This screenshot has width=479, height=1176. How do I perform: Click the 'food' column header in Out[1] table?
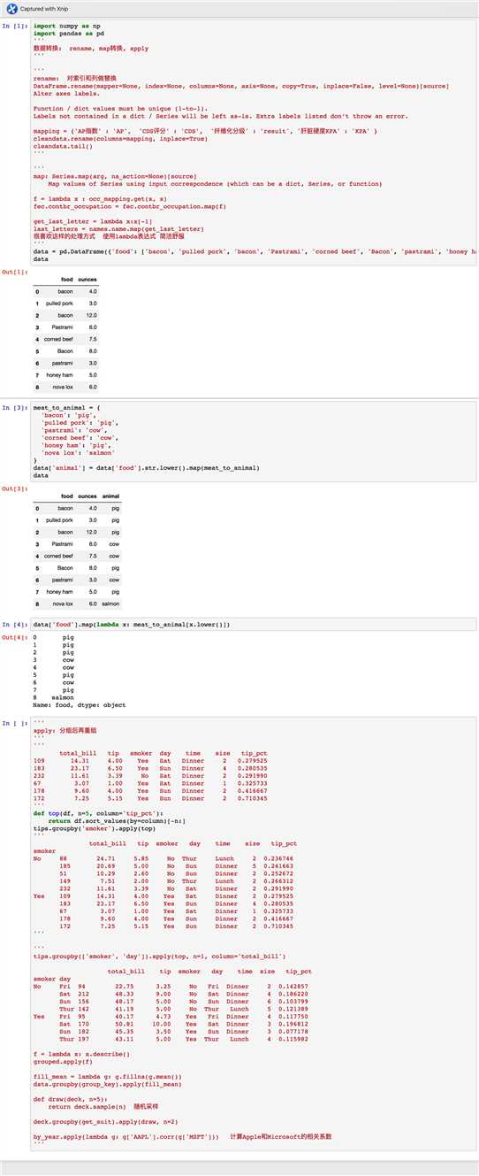66,279
